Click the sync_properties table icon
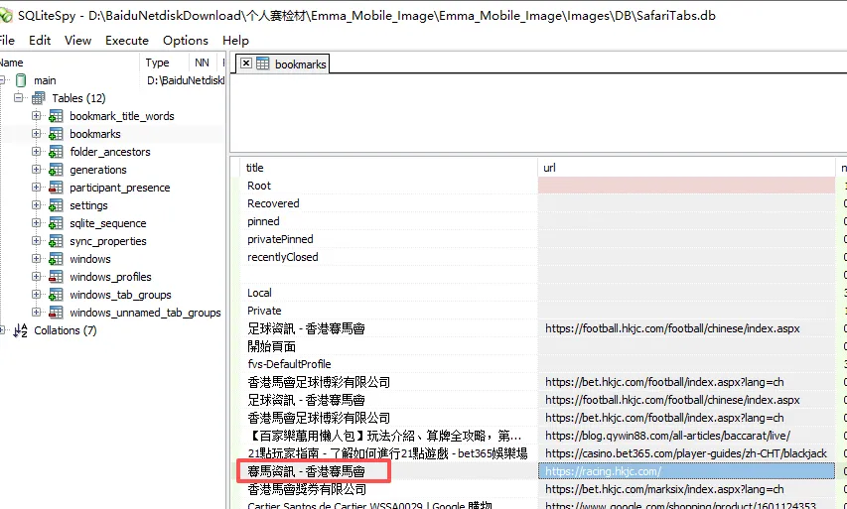847x509 pixels. point(56,241)
